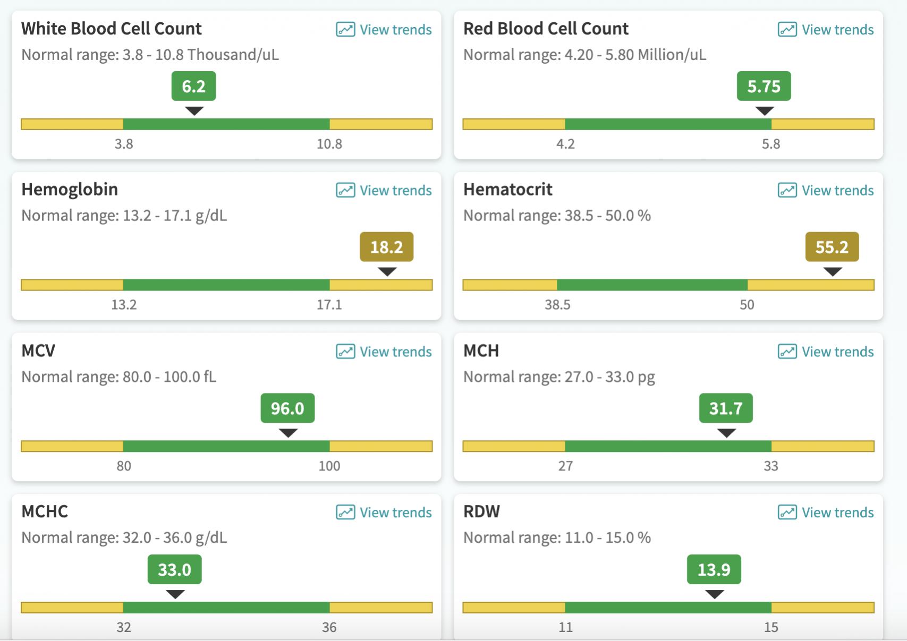This screenshot has height=641, width=907.
Task: Select the 96.0 MCV value badge
Action: 287,408
